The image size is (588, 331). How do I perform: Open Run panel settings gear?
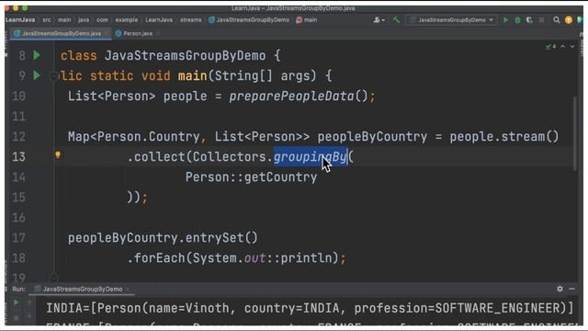(560, 289)
